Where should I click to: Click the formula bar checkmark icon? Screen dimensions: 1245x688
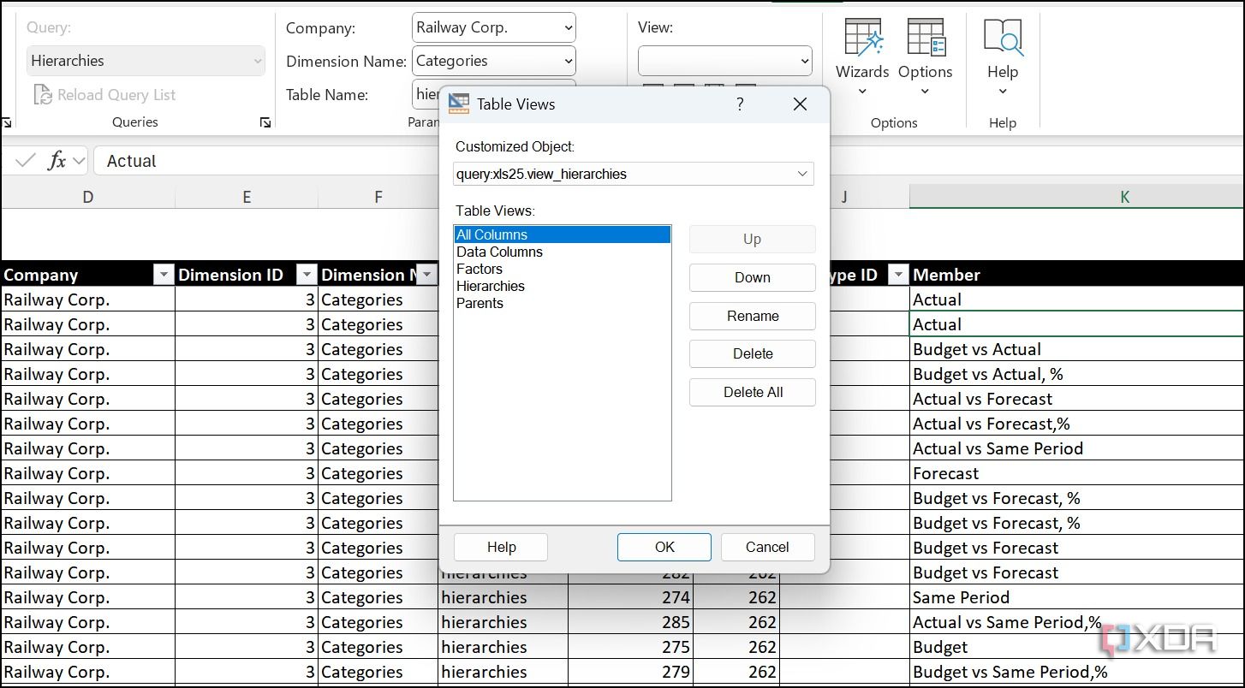[26, 161]
